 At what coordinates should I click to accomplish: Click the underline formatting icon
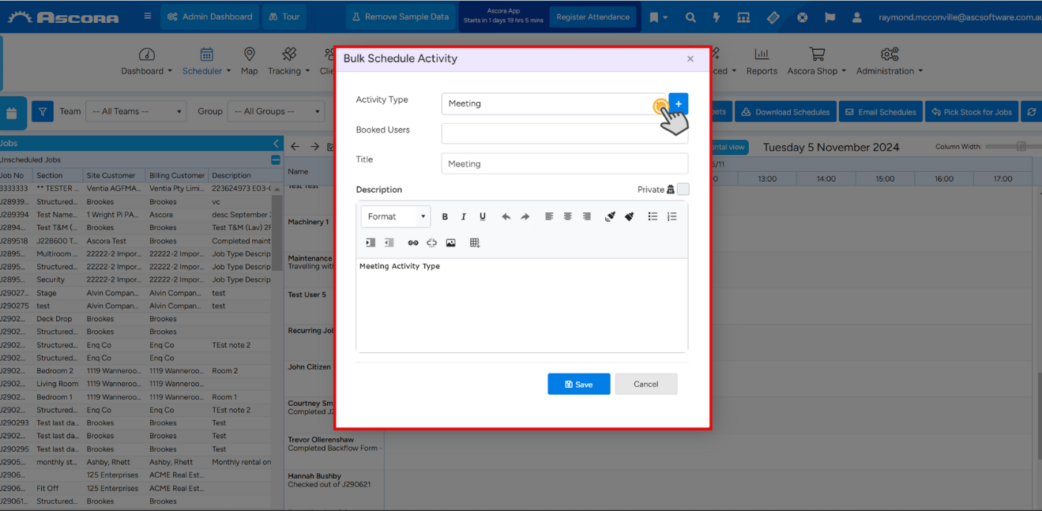[x=483, y=216]
